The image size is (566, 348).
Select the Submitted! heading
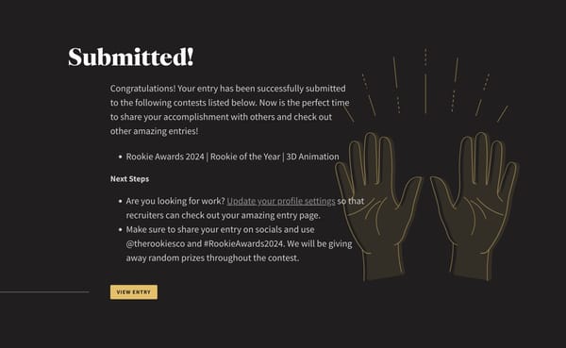pyautogui.click(x=131, y=57)
